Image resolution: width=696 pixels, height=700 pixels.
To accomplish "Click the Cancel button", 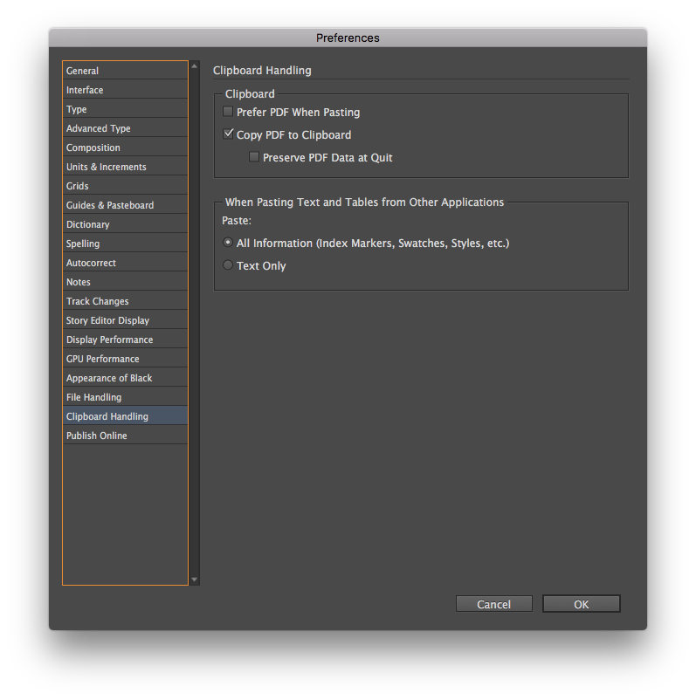I will click(493, 604).
